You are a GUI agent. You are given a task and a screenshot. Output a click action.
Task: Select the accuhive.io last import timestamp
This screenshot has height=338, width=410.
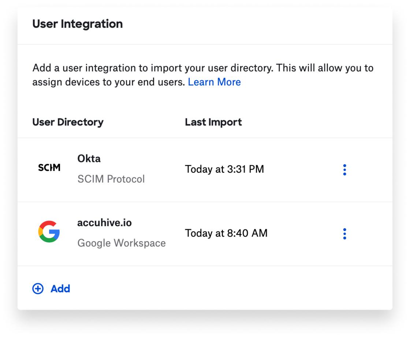[x=226, y=233]
